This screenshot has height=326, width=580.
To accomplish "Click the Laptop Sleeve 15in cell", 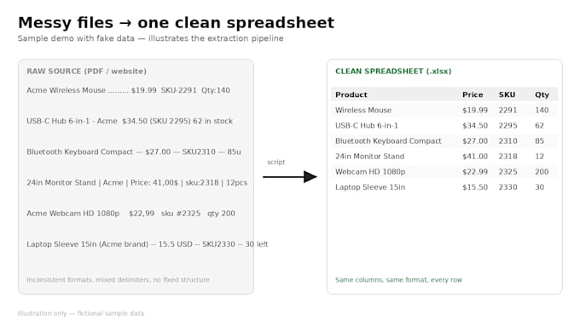I will pyautogui.click(x=370, y=187).
